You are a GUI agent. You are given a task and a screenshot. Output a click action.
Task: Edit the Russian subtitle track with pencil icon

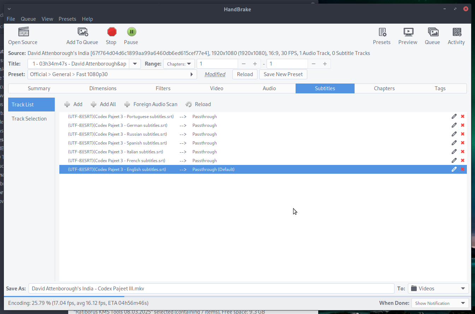click(x=454, y=134)
